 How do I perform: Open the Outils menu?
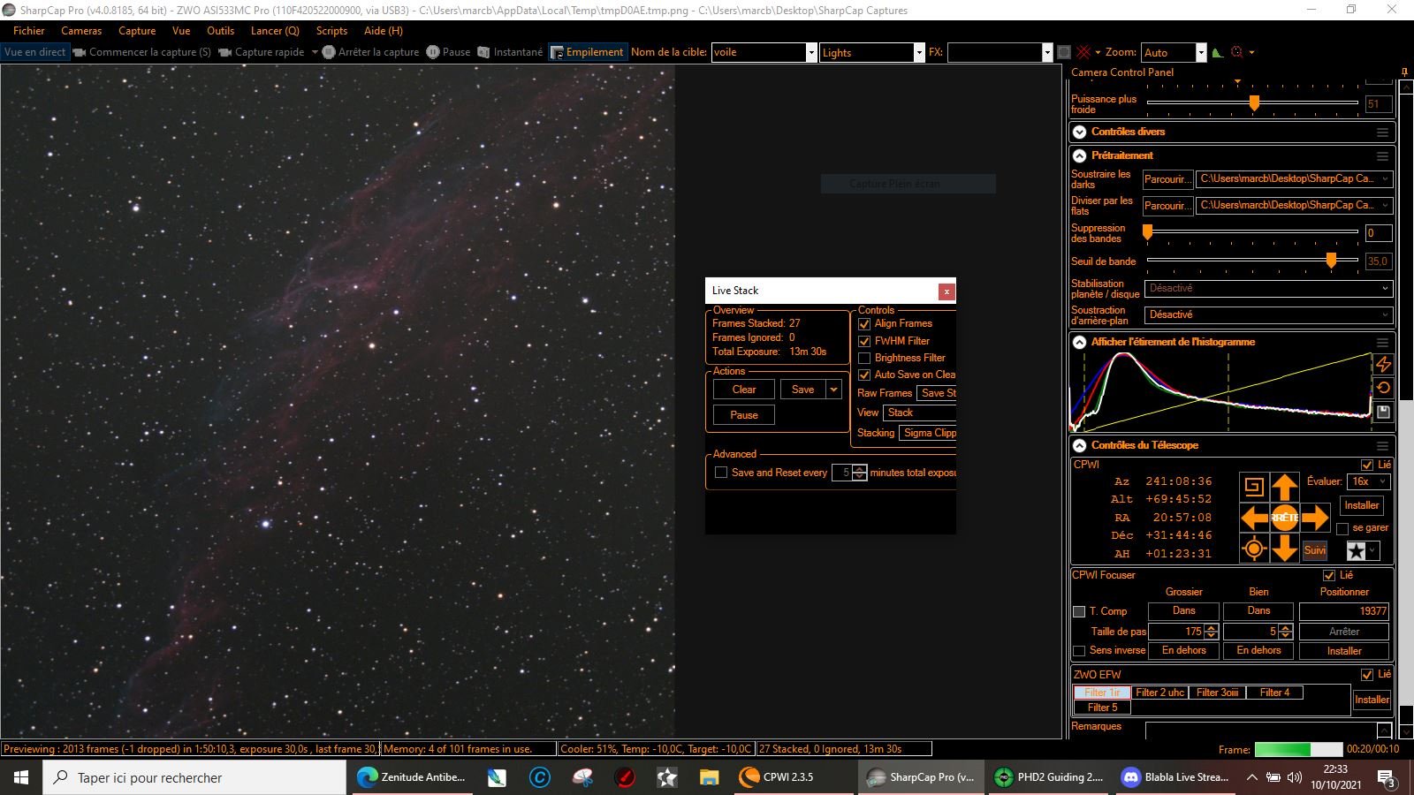pyautogui.click(x=221, y=31)
